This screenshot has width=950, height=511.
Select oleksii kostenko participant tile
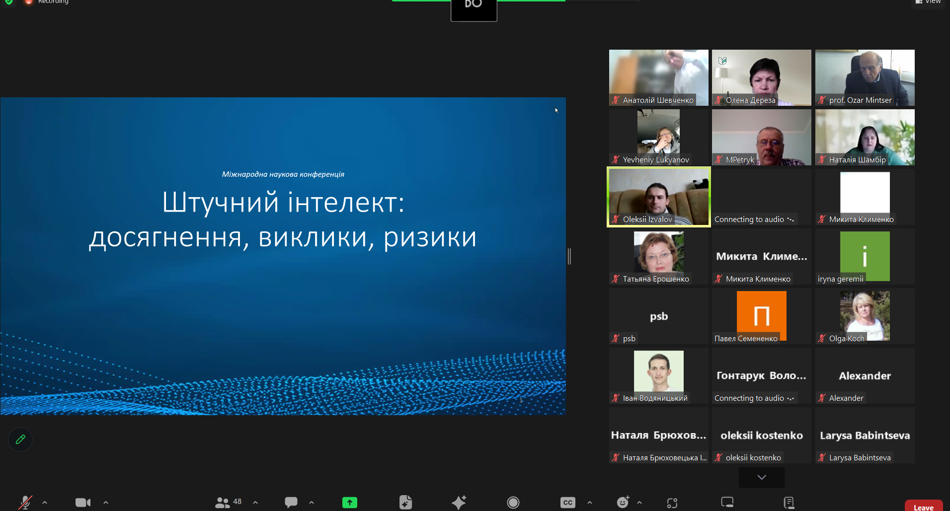[x=762, y=435]
